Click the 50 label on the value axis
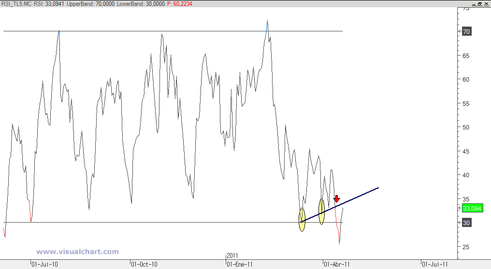Viewport: 491px width, 269px height. click(466, 127)
